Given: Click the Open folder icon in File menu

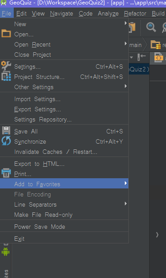Looking at the screenshot, I should [6, 33].
